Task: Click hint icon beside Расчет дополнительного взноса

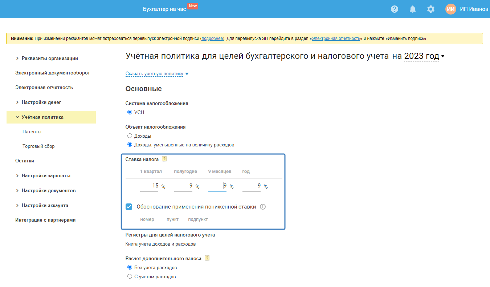Action: click(207, 258)
